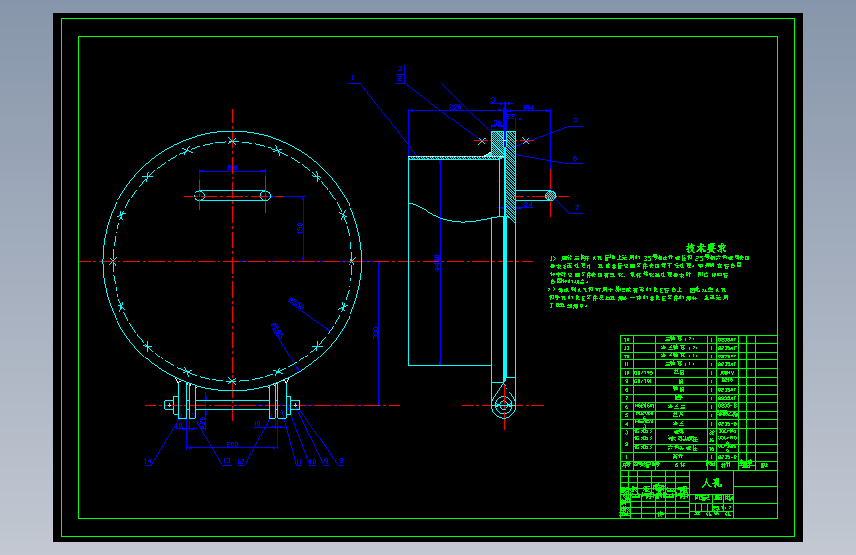Click part callout number 14
This screenshot has height=555, width=856.
click(x=148, y=461)
